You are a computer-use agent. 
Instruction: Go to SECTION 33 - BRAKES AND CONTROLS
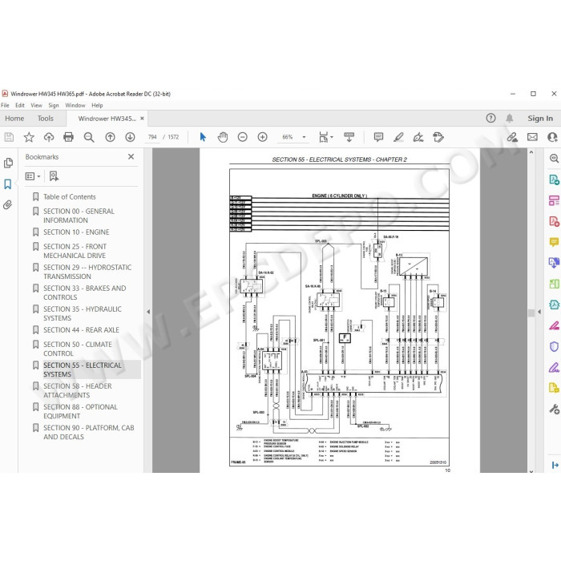[85, 293]
